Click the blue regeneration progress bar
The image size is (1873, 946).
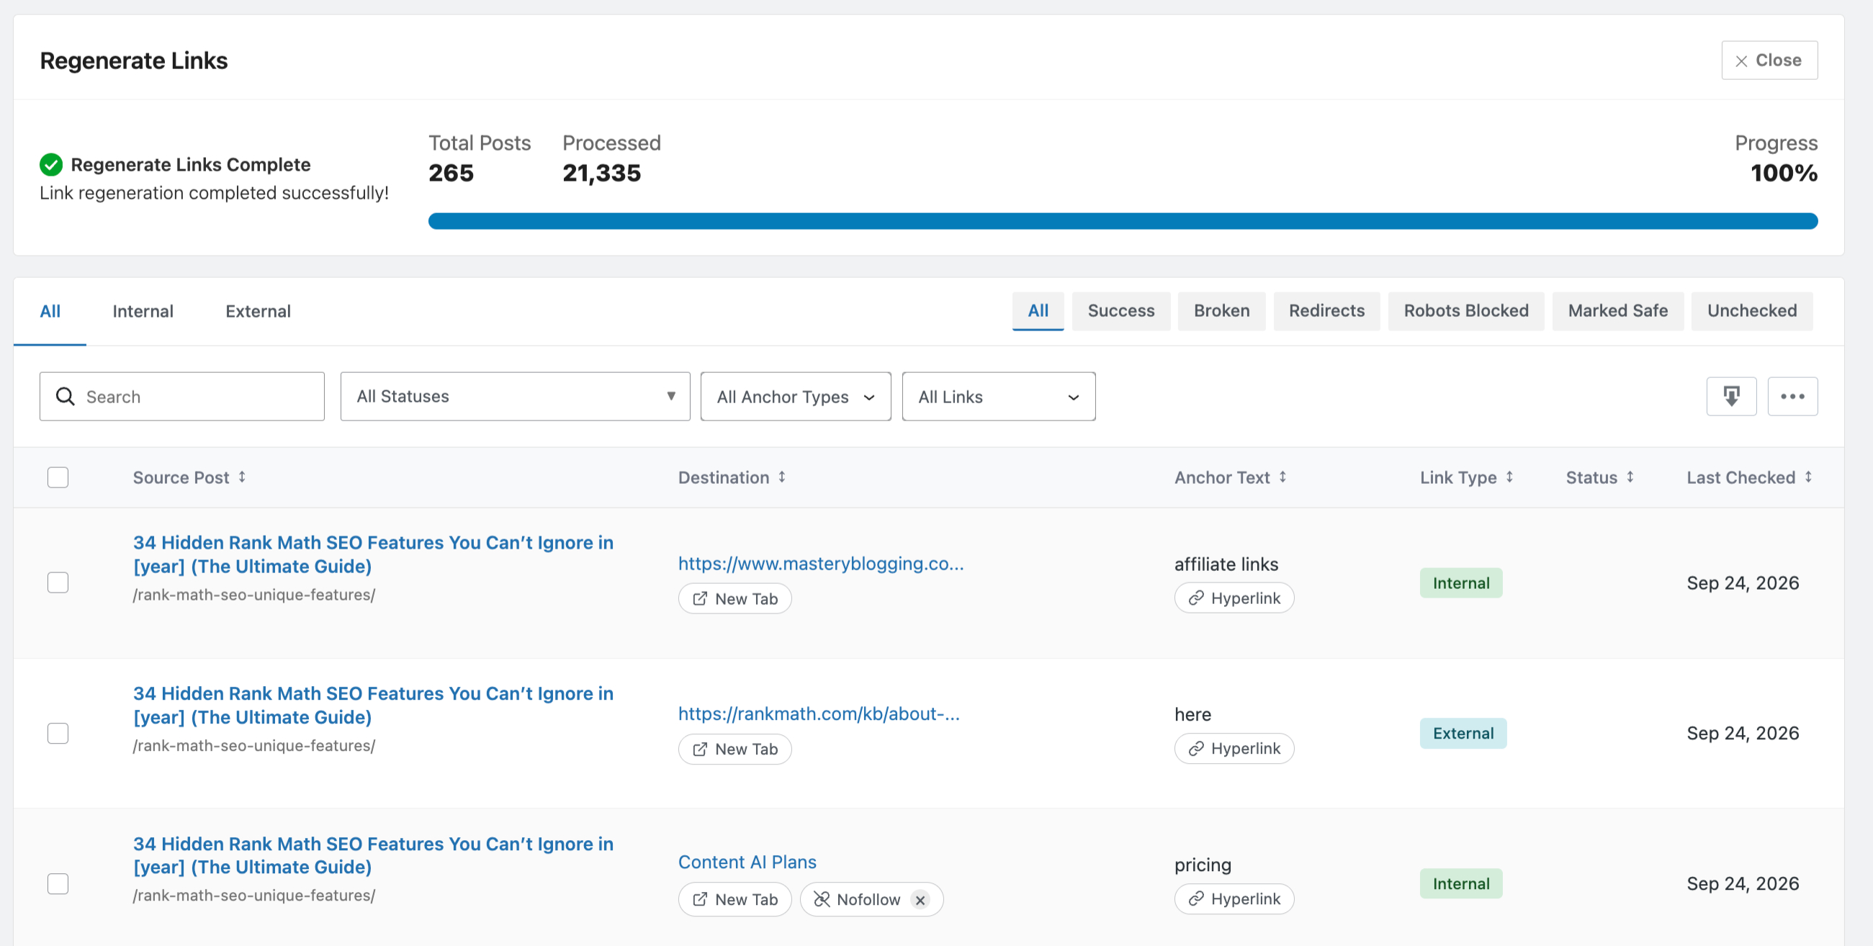(x=1123, y=221)
